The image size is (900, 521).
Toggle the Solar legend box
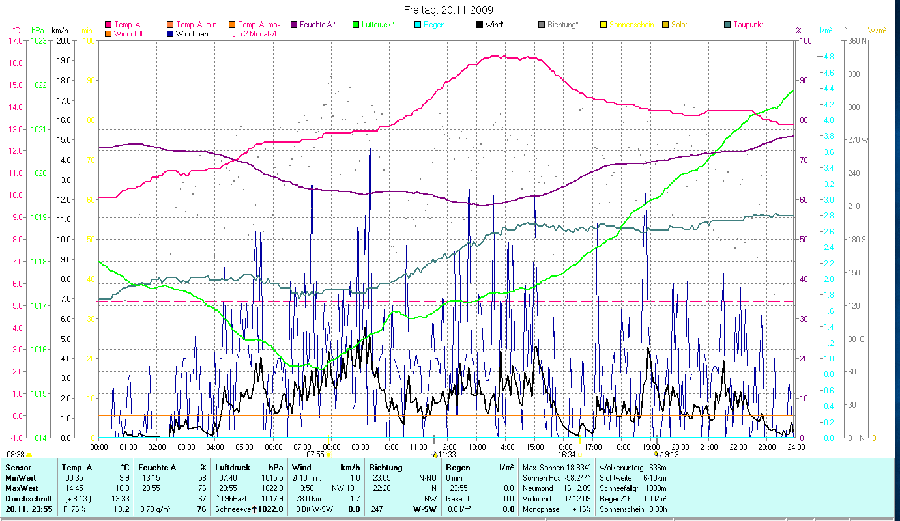pos(665,25)
